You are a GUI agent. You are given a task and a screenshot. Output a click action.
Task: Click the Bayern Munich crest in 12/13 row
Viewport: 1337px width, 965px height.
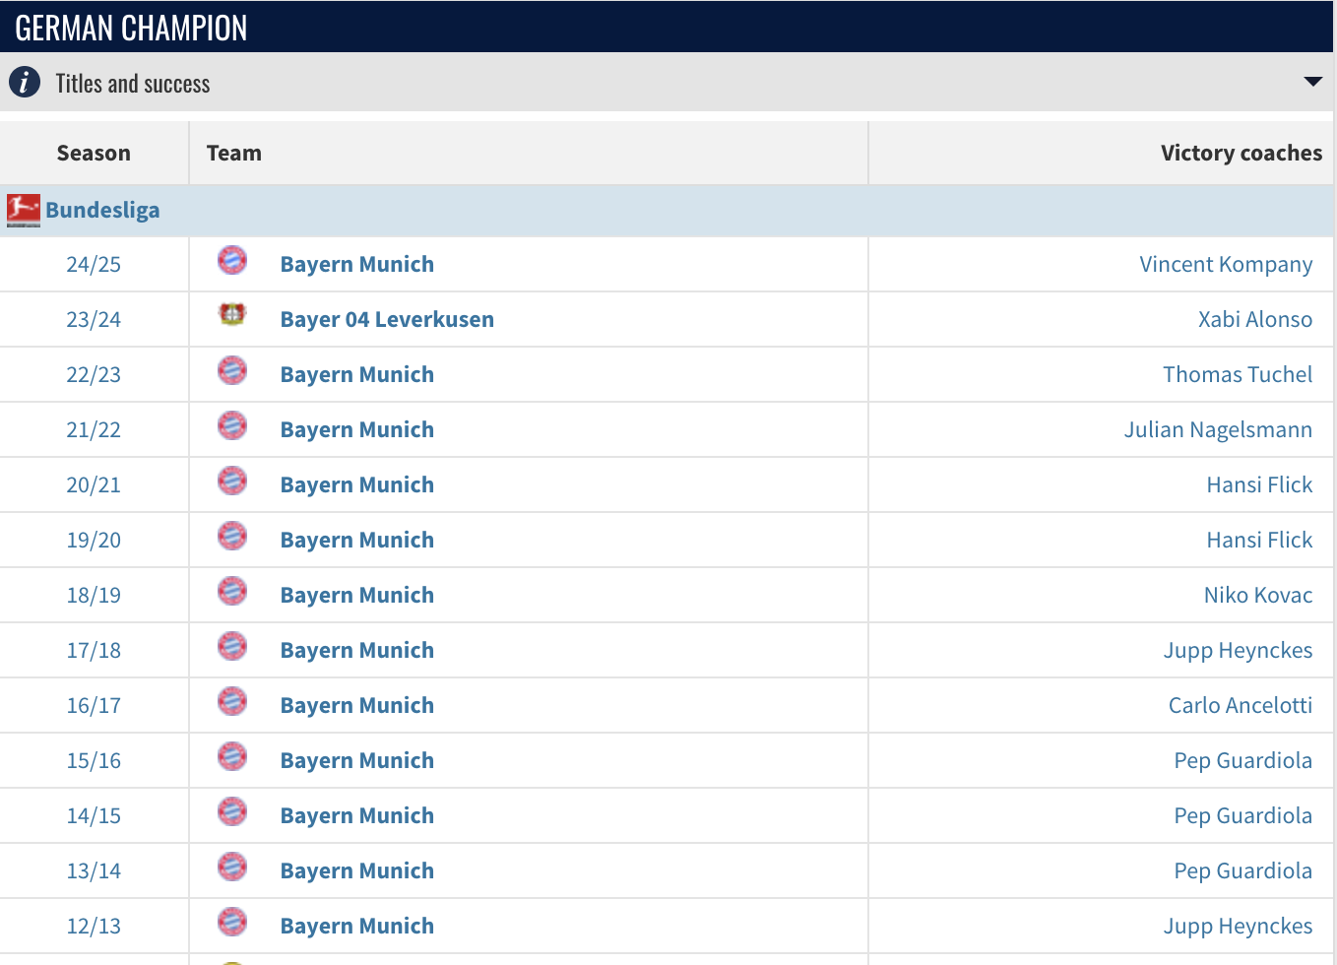[x=232, y=922]
